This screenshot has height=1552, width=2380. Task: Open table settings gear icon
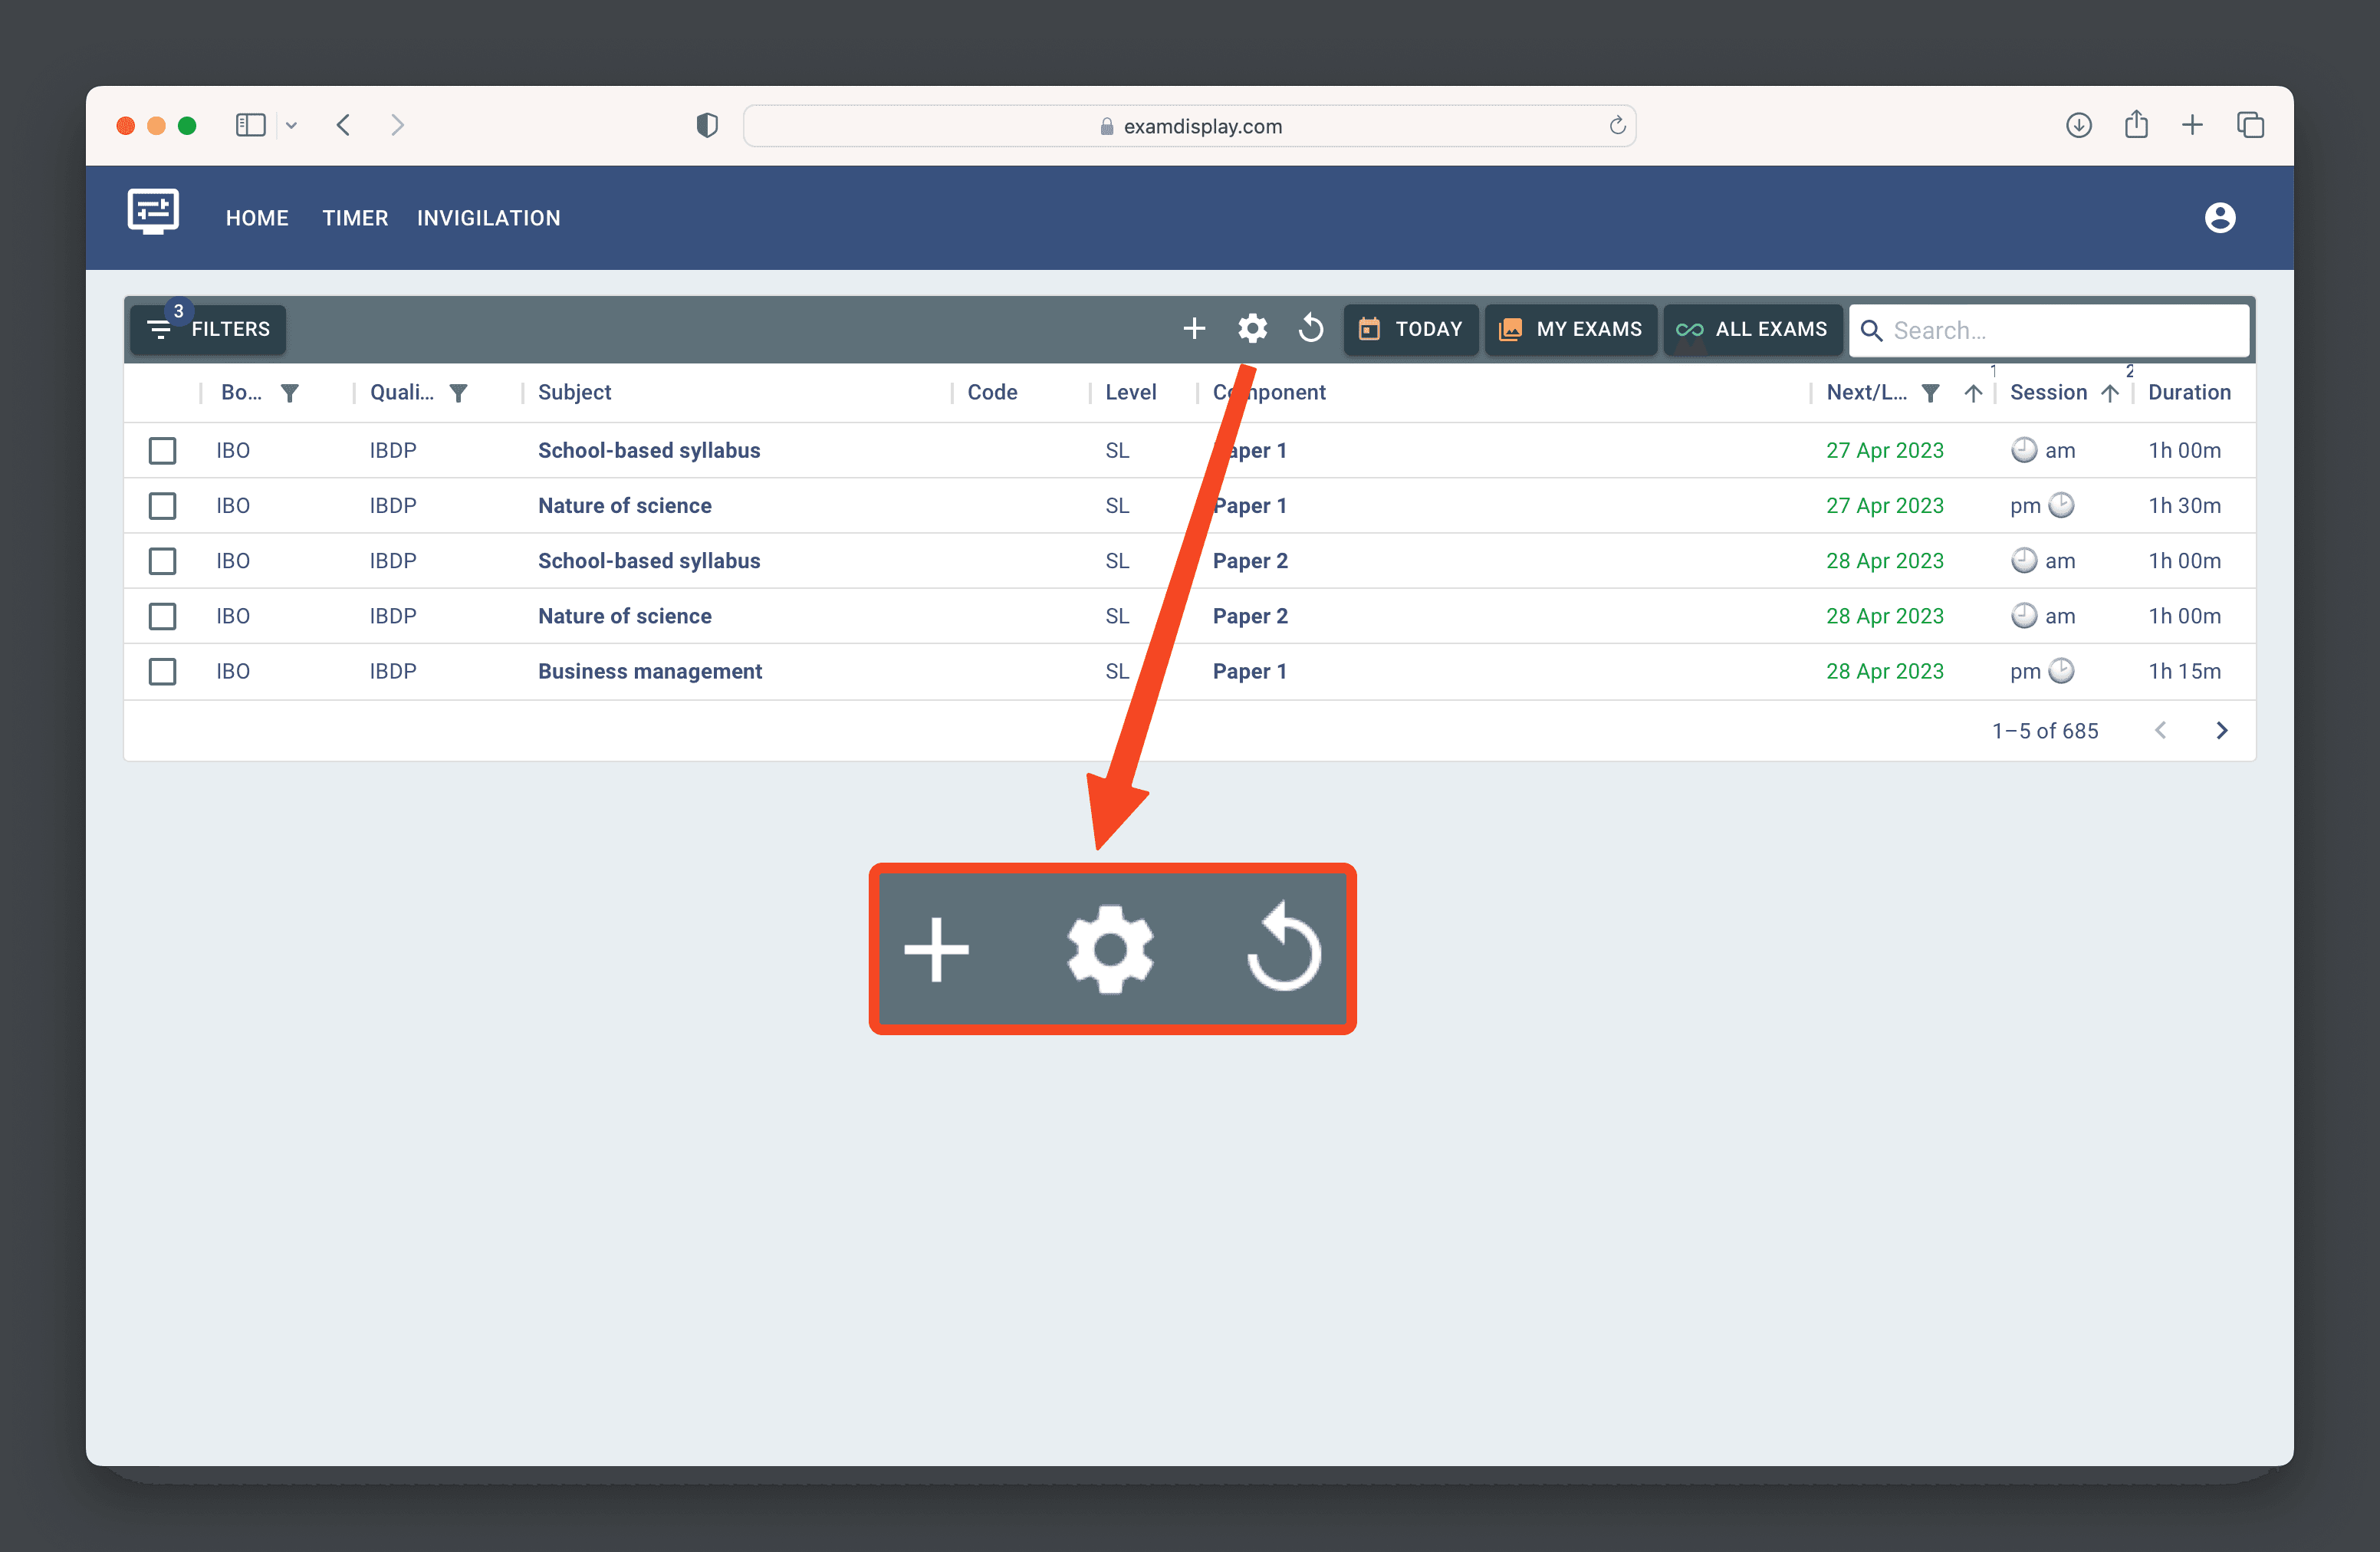[x=1252, y=329]
